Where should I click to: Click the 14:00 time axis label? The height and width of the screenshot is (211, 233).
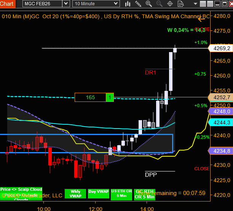pos(147,209)
